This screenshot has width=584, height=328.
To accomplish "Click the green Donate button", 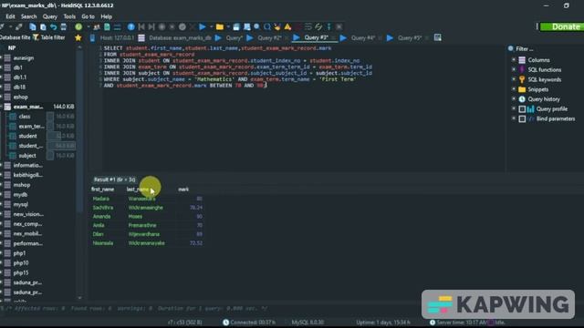I will coord(562,26).
